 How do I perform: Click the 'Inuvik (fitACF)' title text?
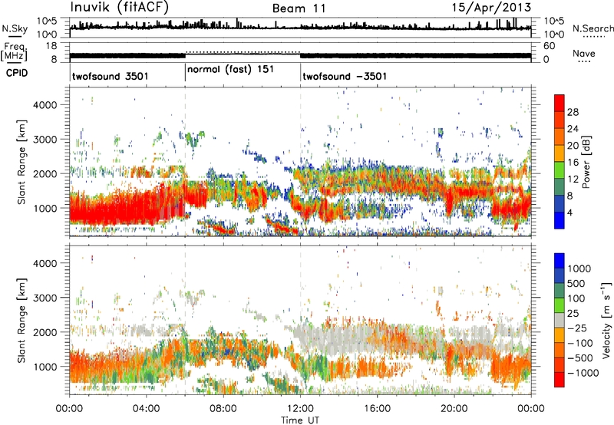pos(120,8)
